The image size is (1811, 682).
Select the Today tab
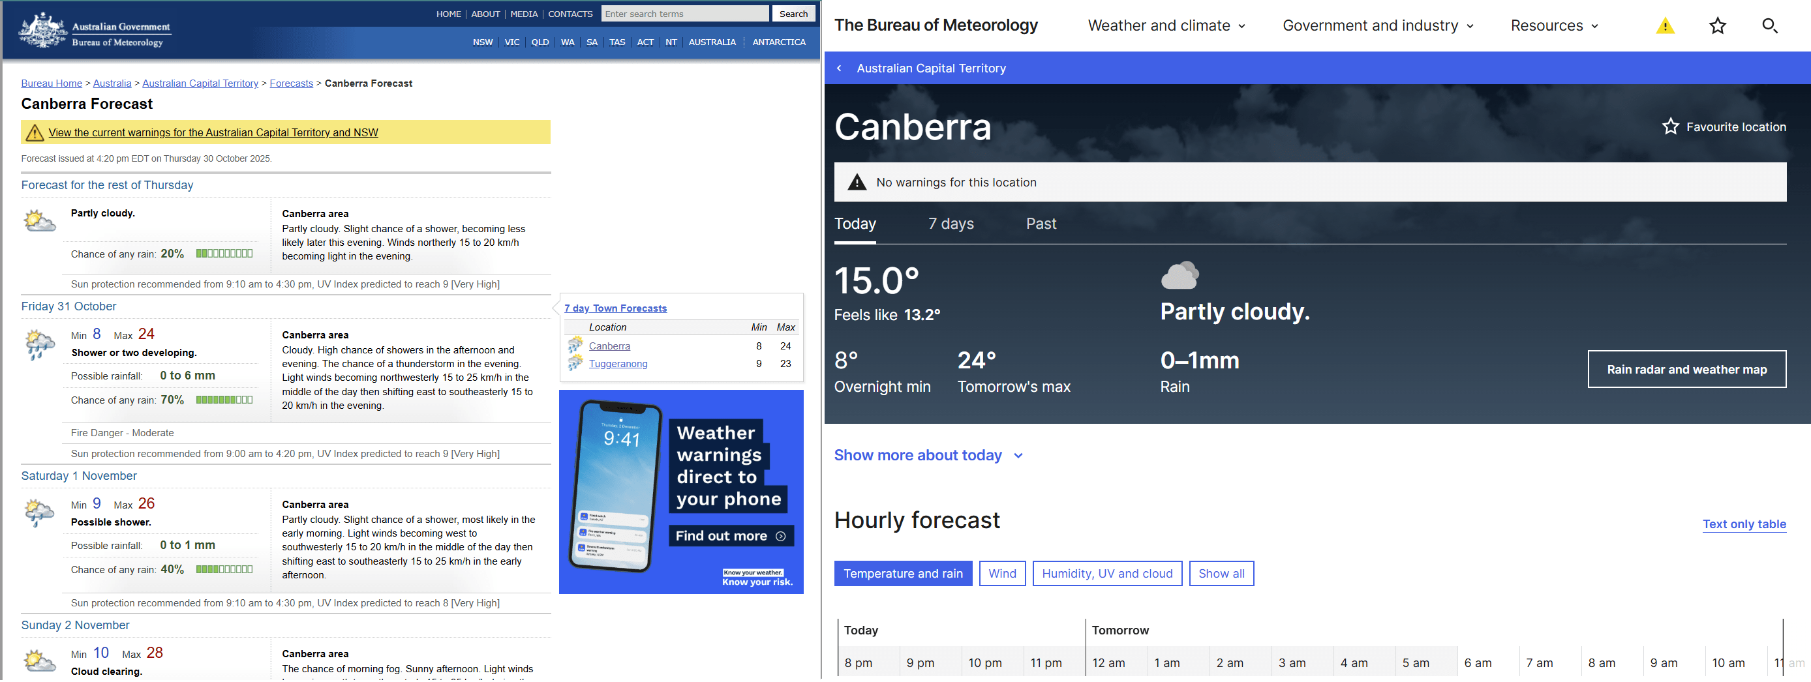(855, 224)
